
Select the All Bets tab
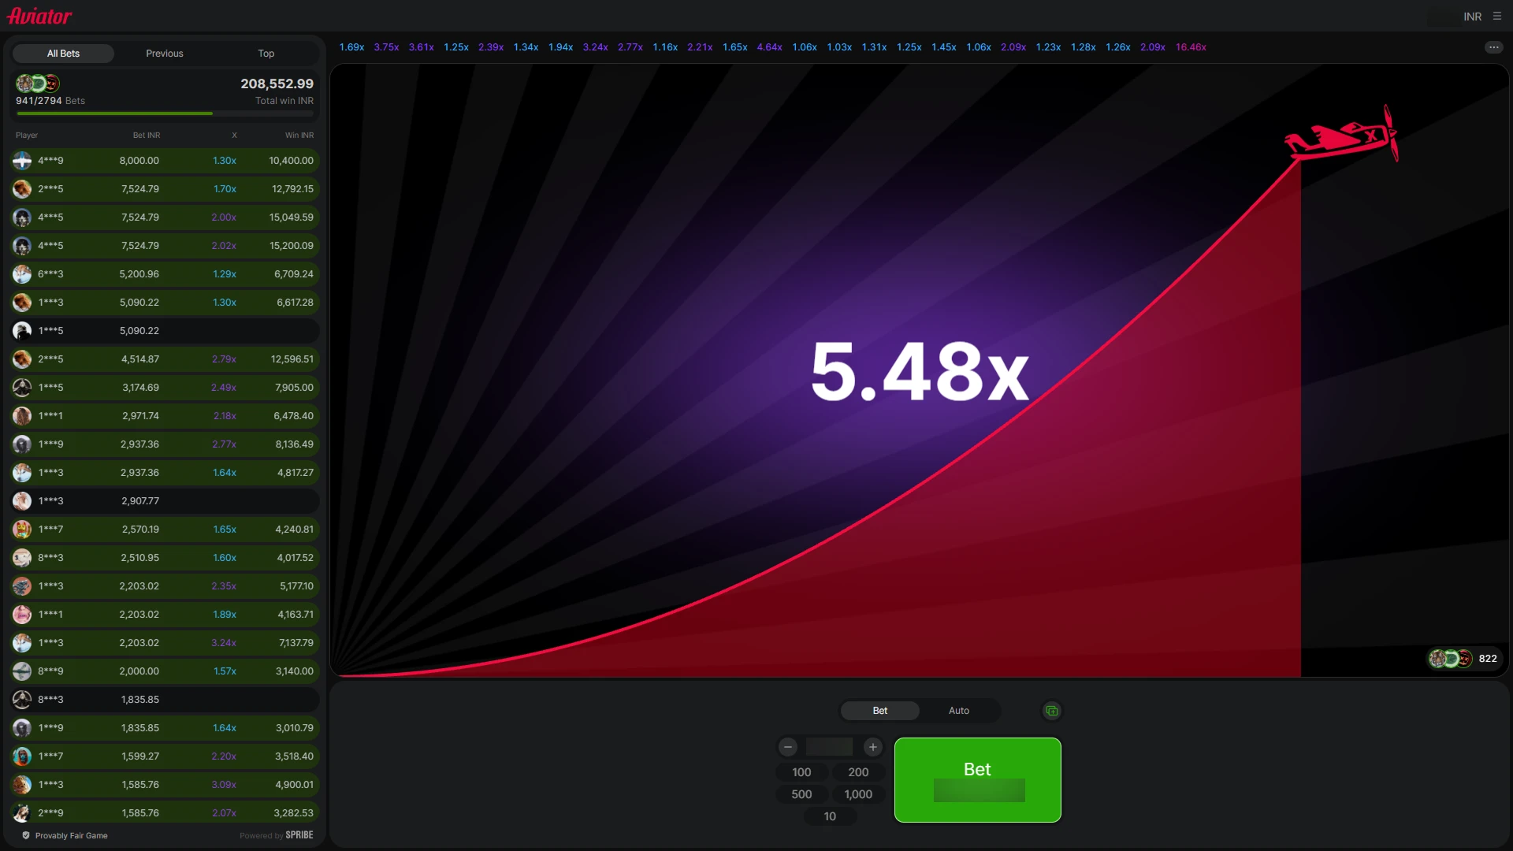point(63,53)
